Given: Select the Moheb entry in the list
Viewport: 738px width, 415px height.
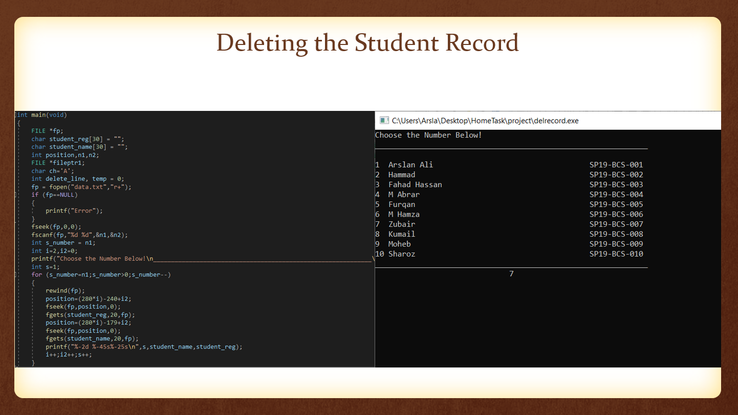Looking at the screenshot, I should click(399, 244).
